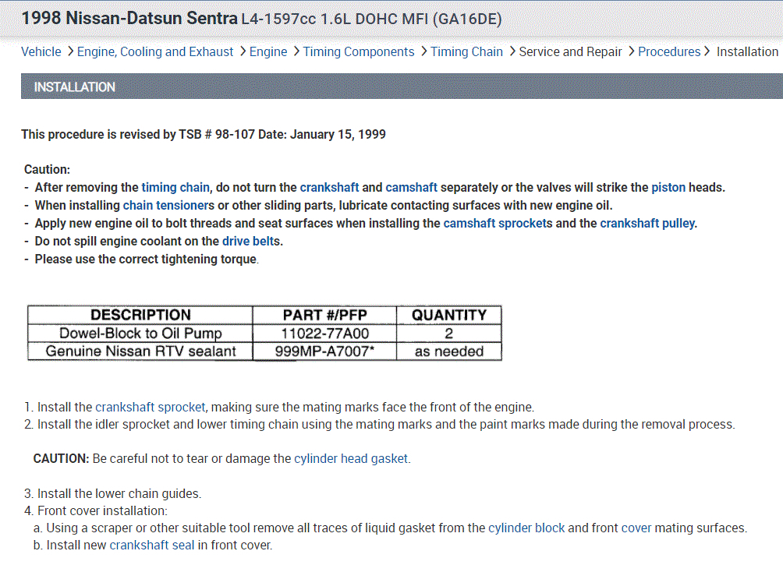Select the bold 'CAUTION:' label before gasket note
The image size is (783, 565).
click(61, 459)
